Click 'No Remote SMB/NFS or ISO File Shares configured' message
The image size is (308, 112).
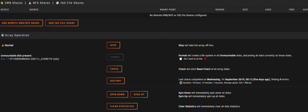pos(178,15)
